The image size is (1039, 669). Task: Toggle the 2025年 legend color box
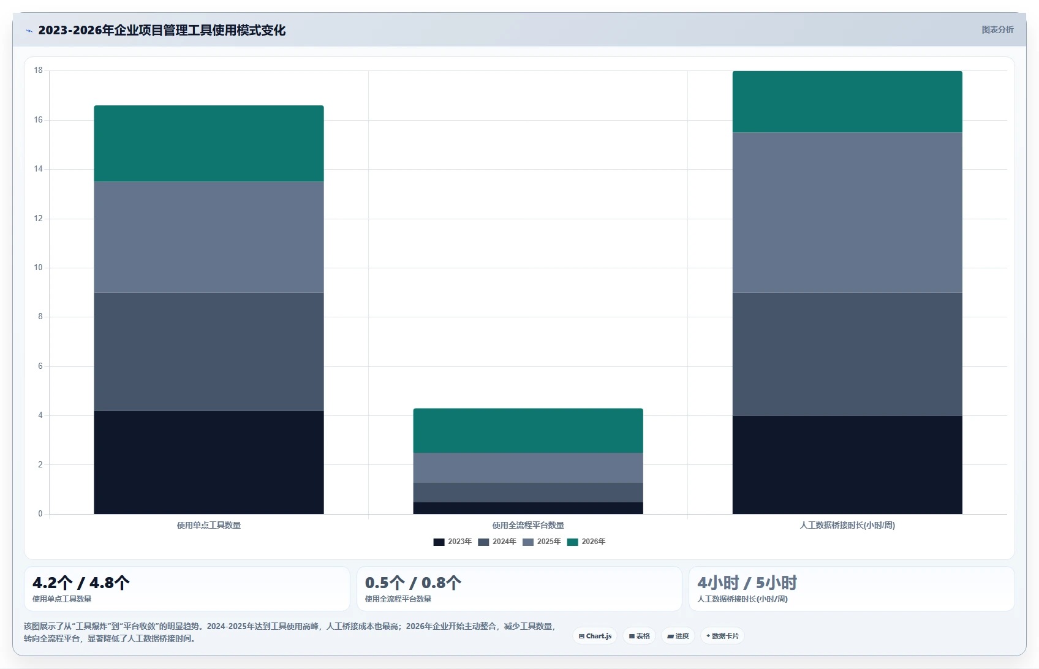pos(528,542)
